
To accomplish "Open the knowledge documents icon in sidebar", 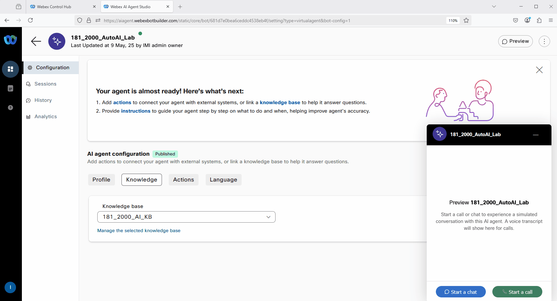I will [10, 88].
